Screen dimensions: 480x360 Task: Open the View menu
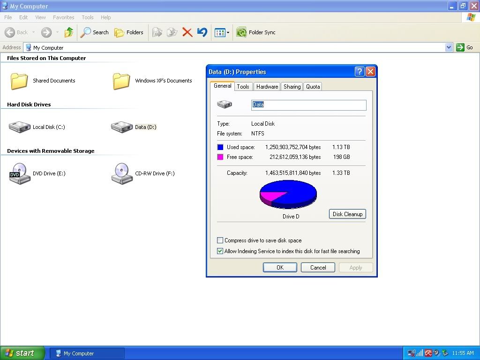[x=40, y=17]
